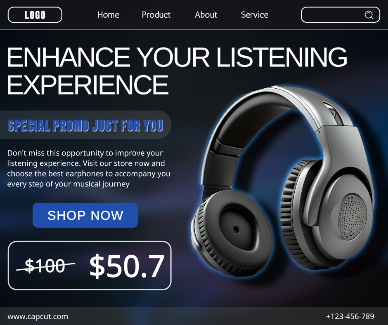Click the LOGO badge
Image resolution: width=388 pixels, height=325 pixels.
point(35,15)
